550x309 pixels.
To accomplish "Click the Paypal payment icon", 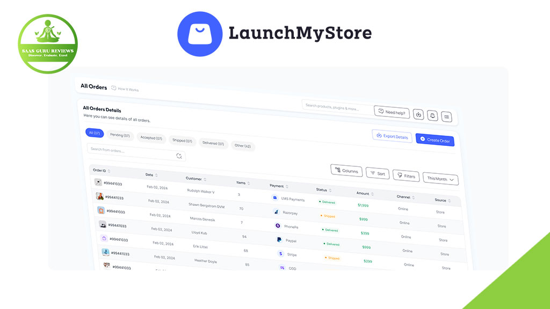I will click(279, 240).
